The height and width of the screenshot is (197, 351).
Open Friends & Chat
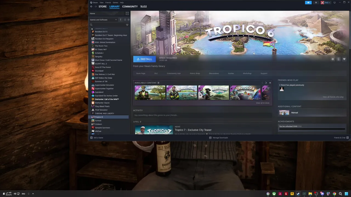click(x=341, y=138)
